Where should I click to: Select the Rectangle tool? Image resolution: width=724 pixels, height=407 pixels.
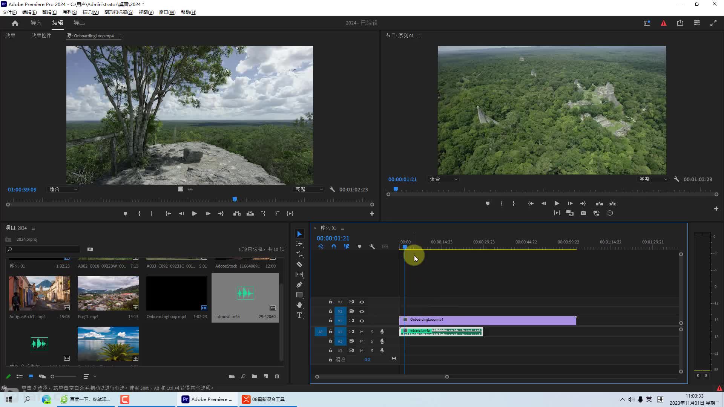tap(299, 295)
